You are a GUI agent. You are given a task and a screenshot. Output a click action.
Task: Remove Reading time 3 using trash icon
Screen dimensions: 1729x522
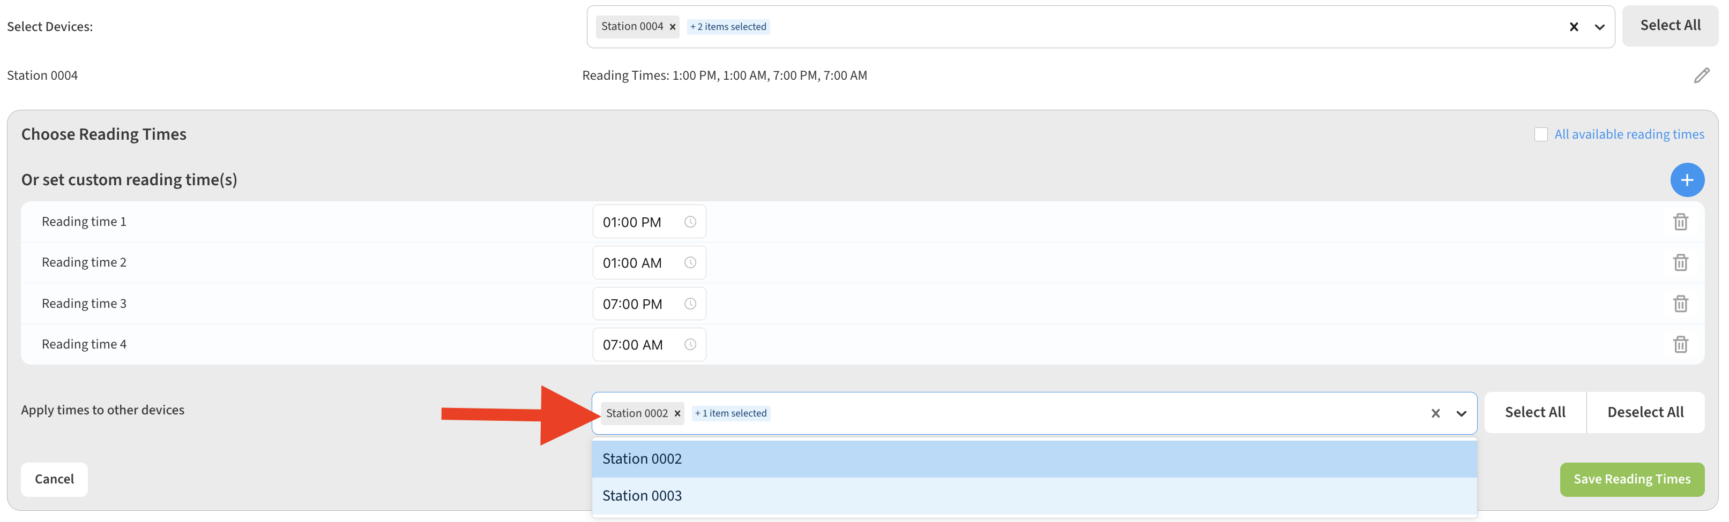point(1680,304)
